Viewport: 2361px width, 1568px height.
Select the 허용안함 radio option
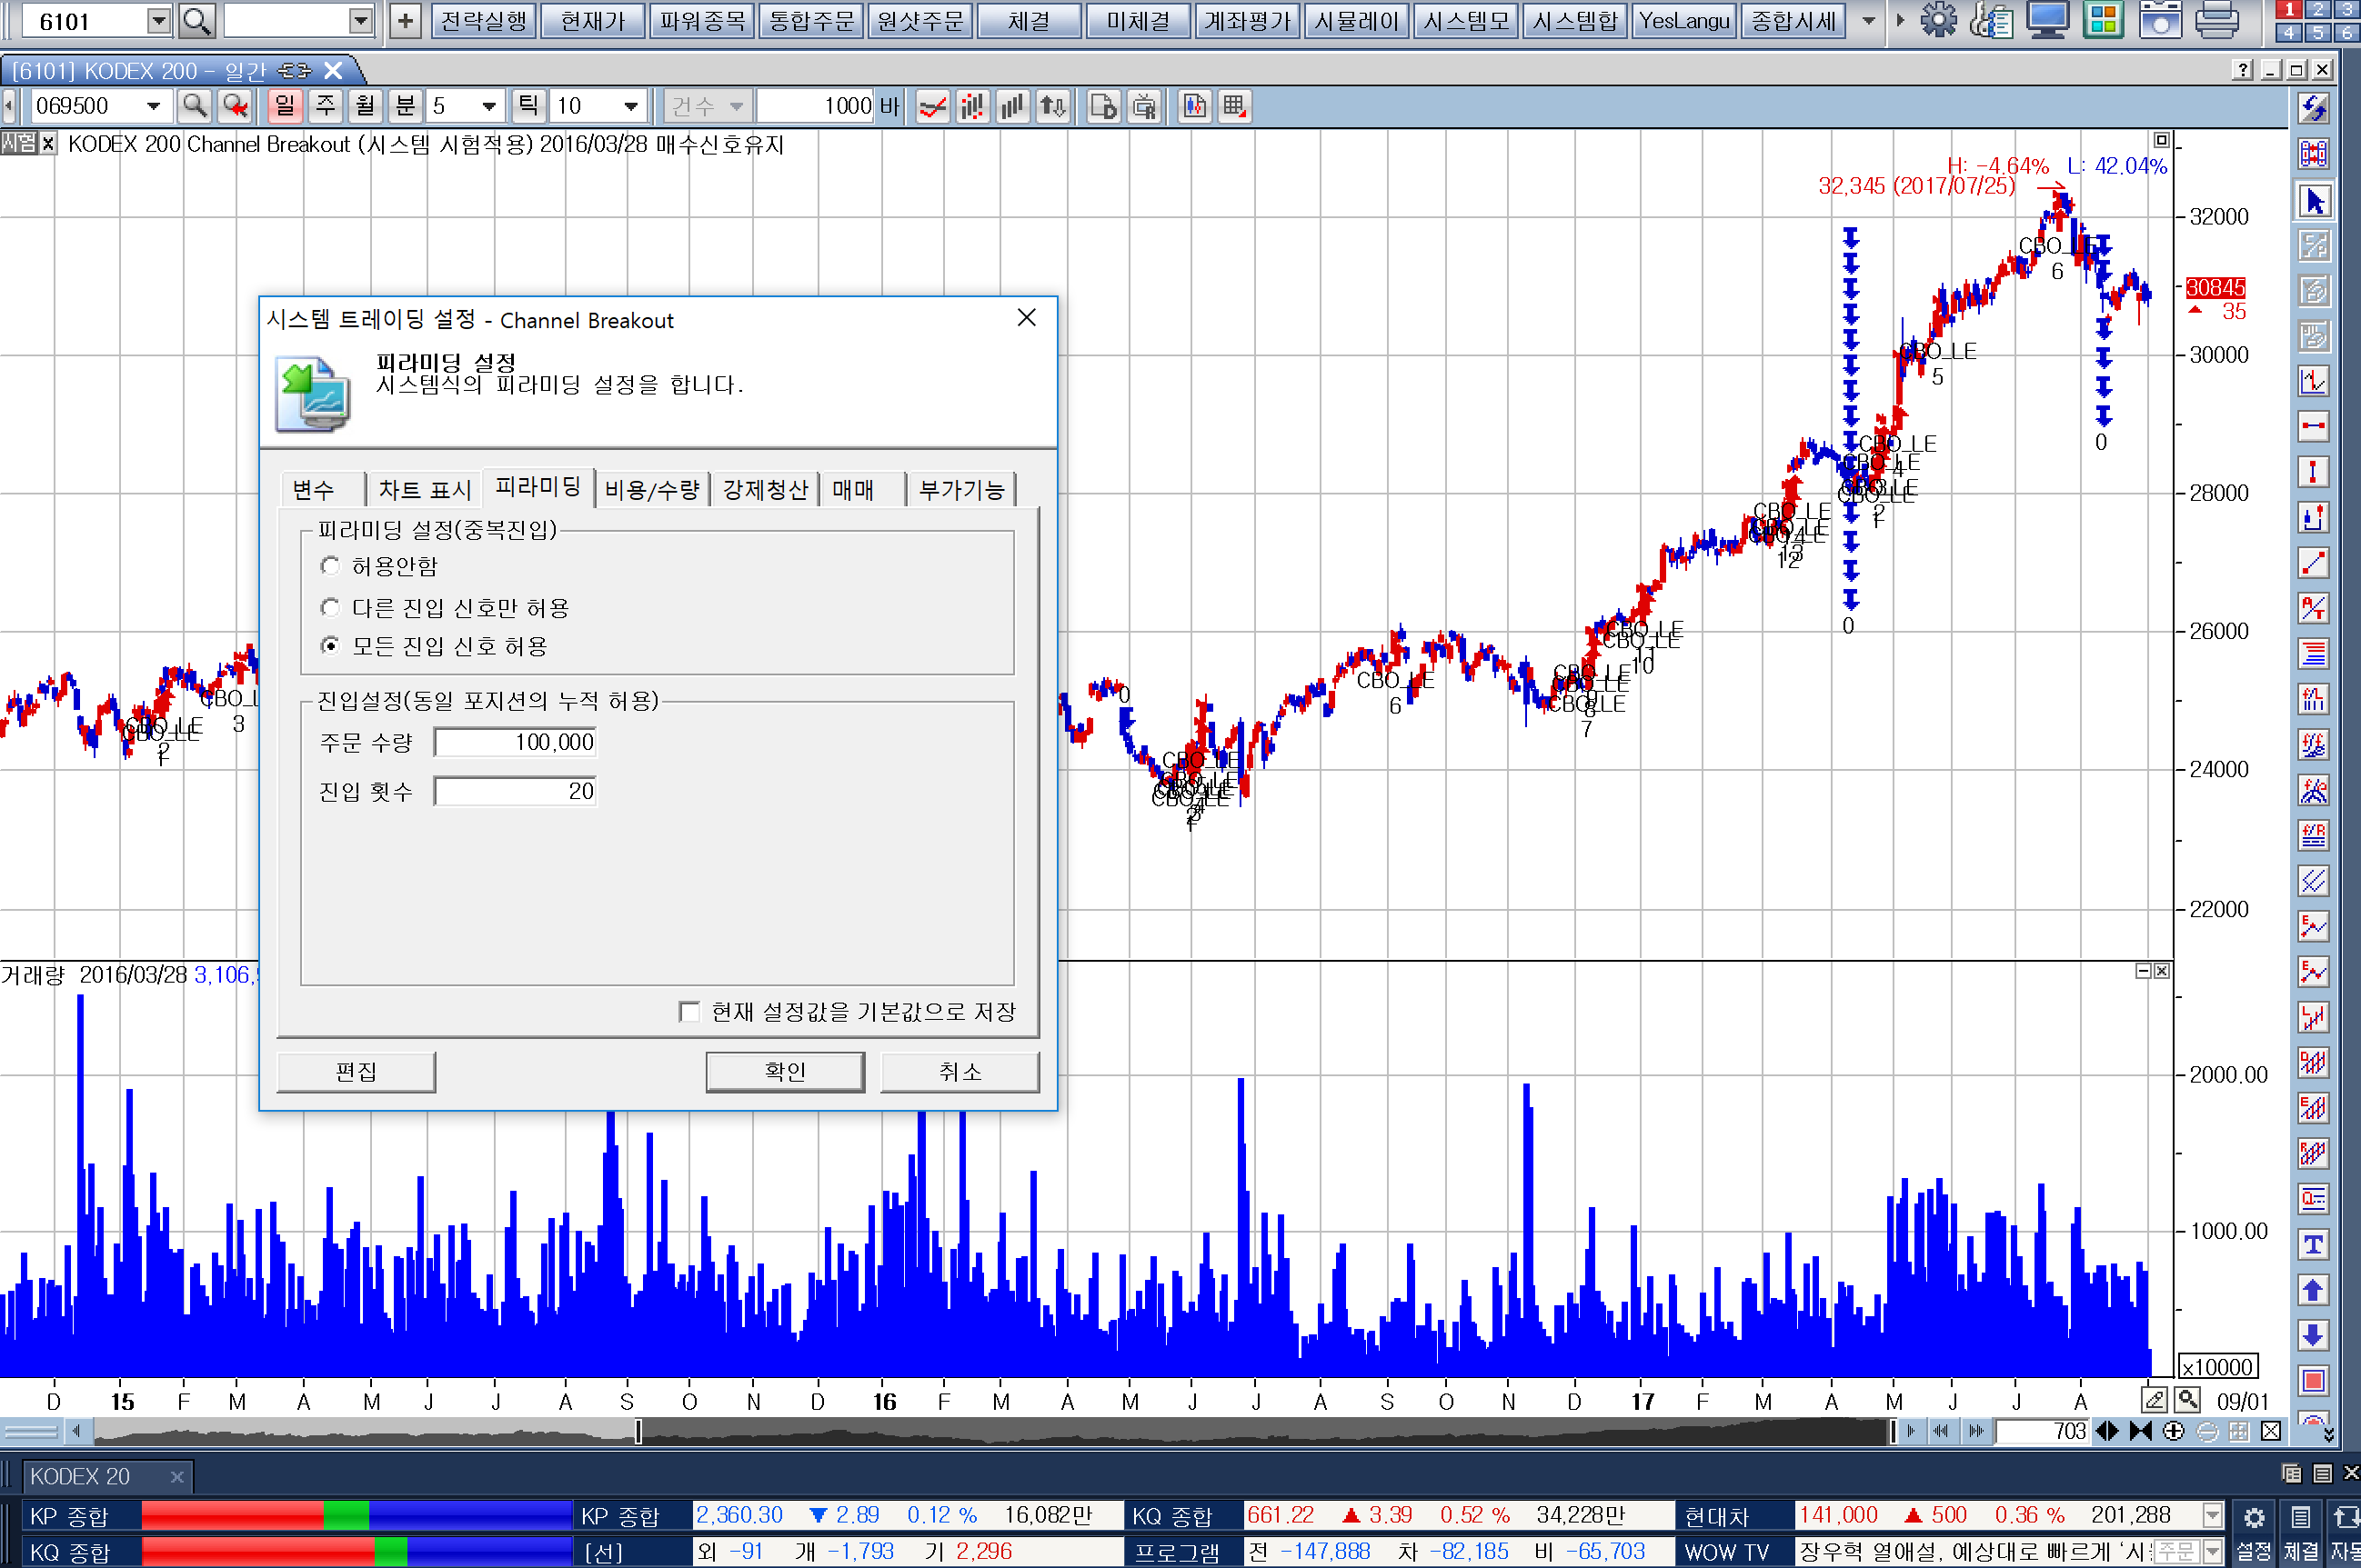(330, 566)
